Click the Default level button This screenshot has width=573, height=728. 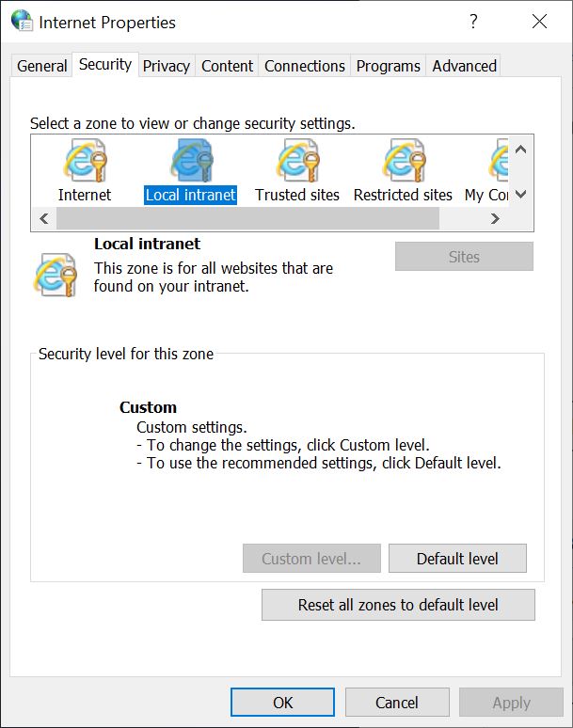tap(457, 559)
